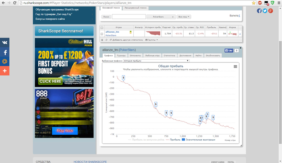Expand 'Гид по турнирам Сит-энд-Гоу' item
Image resolution: width=282 pixels, height=163 pixels.
click(64, 14)
